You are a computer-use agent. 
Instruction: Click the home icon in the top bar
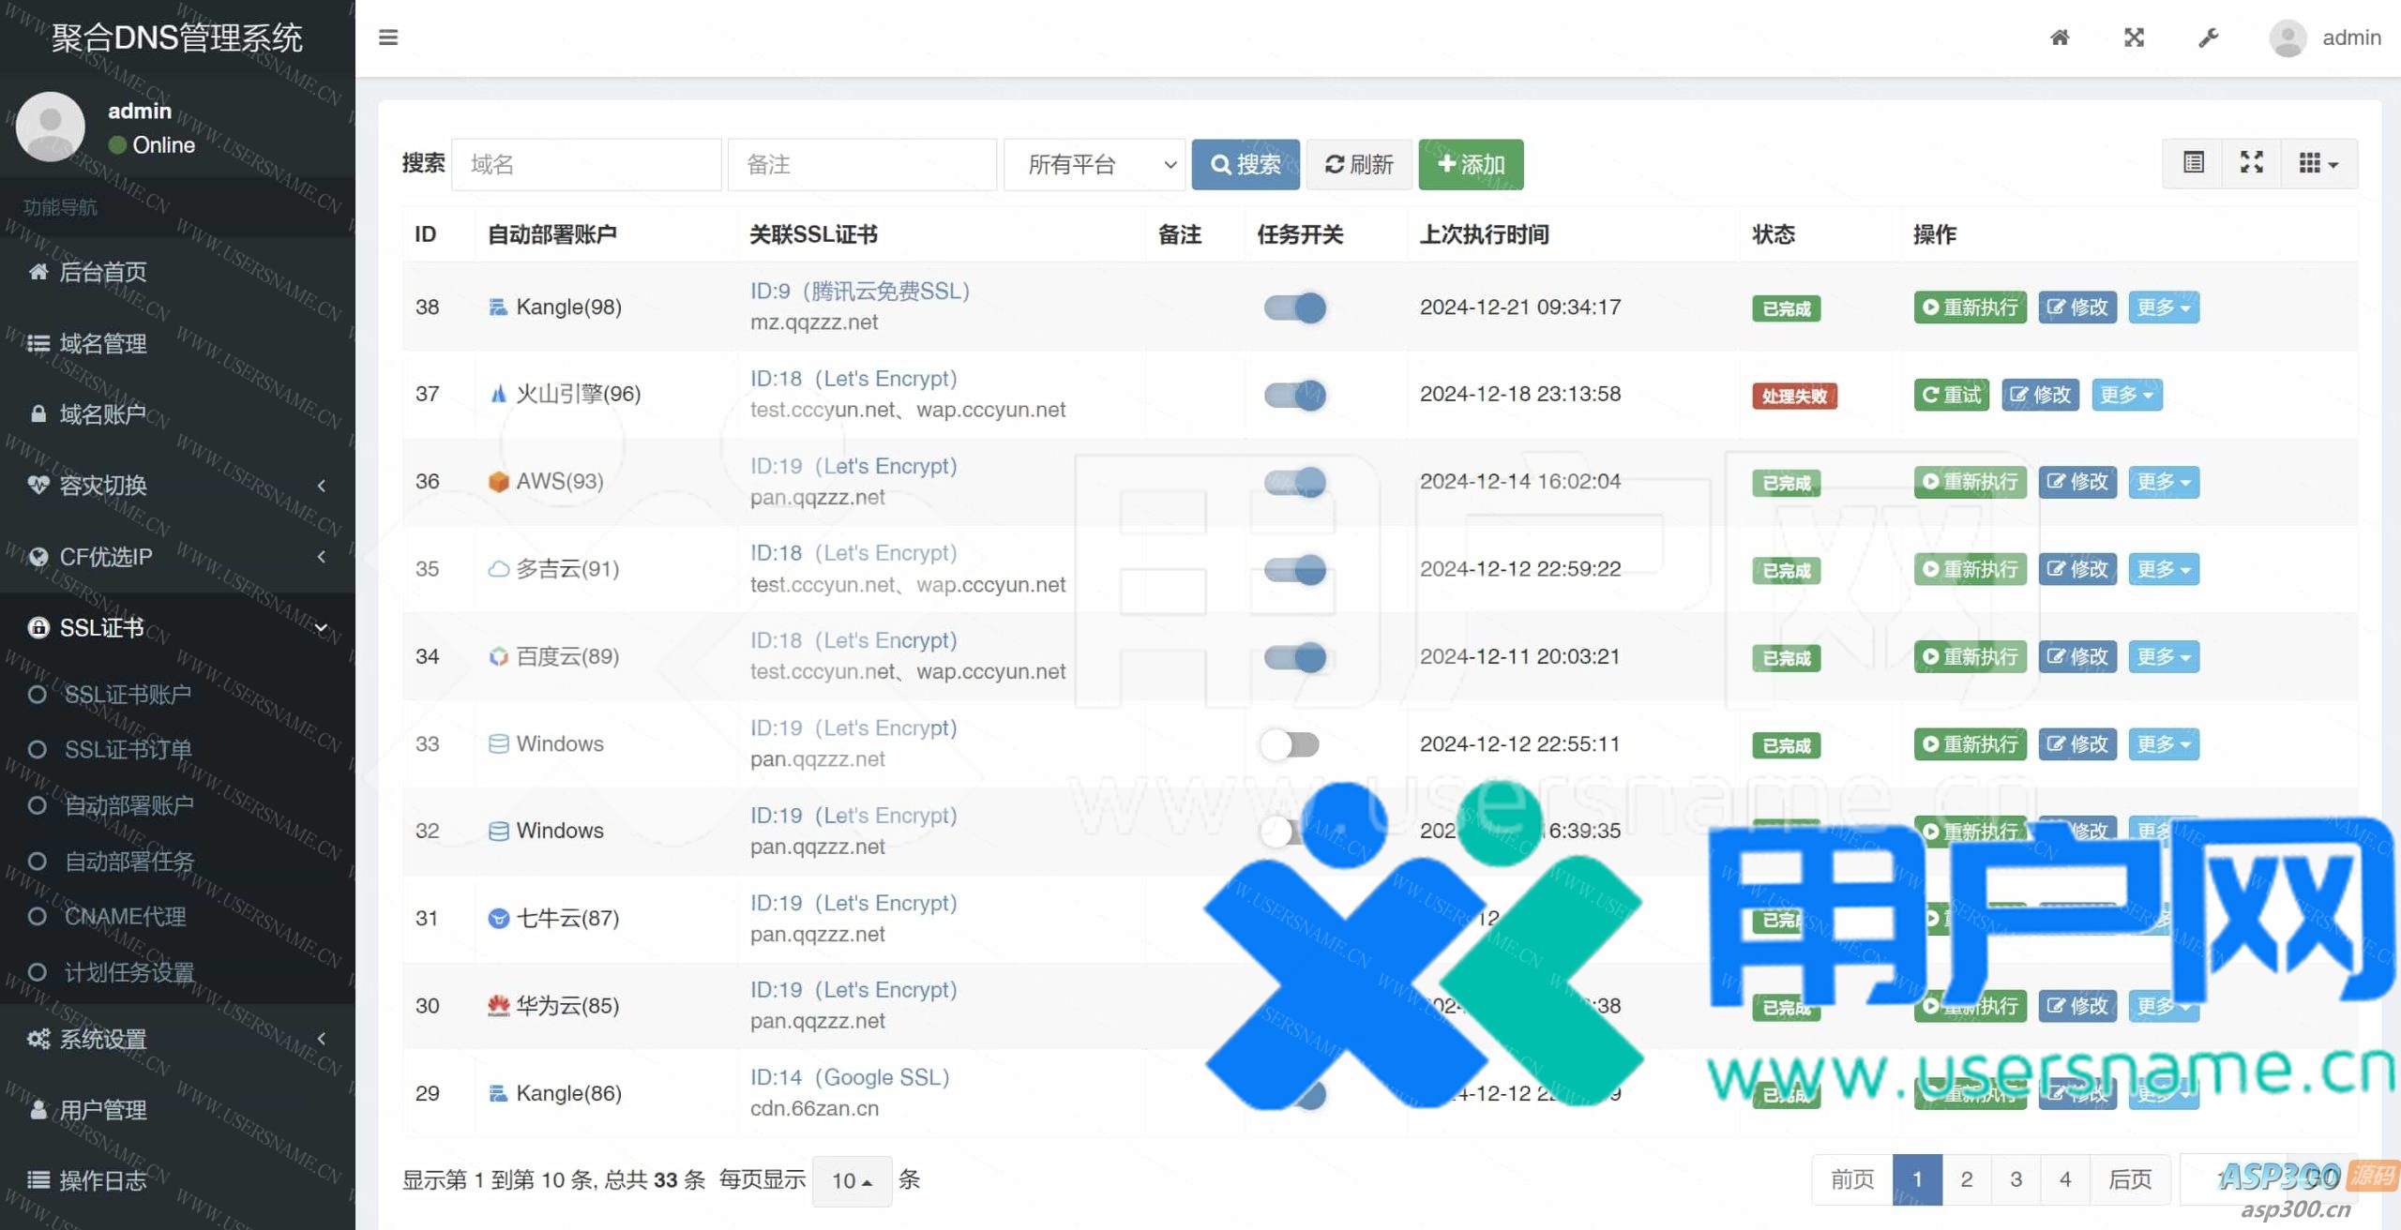click(2060, 37)
